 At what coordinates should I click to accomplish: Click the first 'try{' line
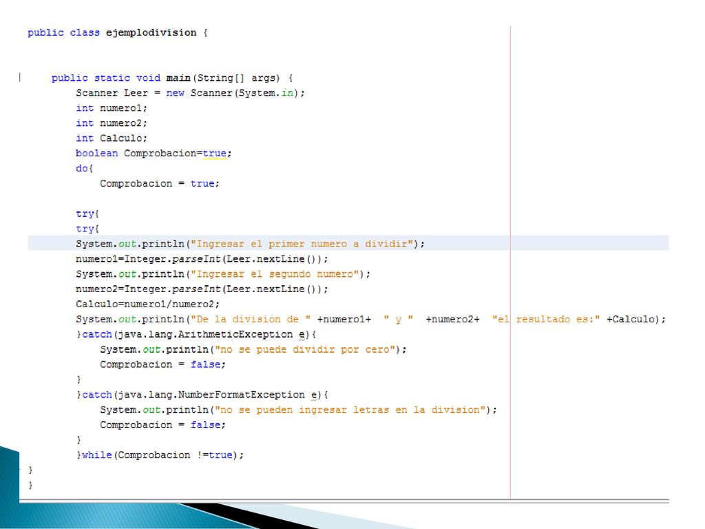(87, 214)
